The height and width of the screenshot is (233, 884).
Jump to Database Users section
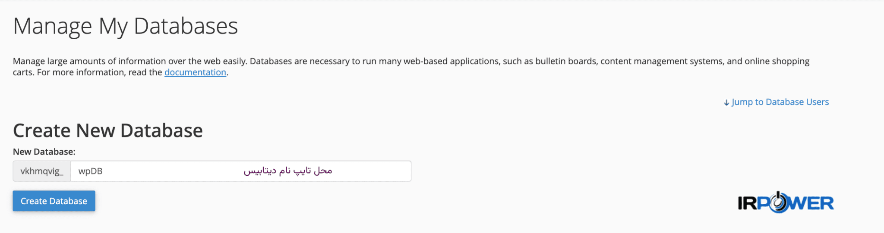click(776, 102)
